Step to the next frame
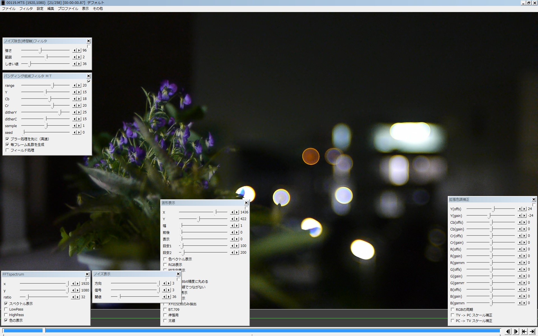The image size is (538, 336). coord(516,332)
